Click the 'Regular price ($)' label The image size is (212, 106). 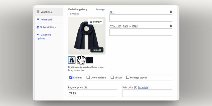[x=78, y=88]
